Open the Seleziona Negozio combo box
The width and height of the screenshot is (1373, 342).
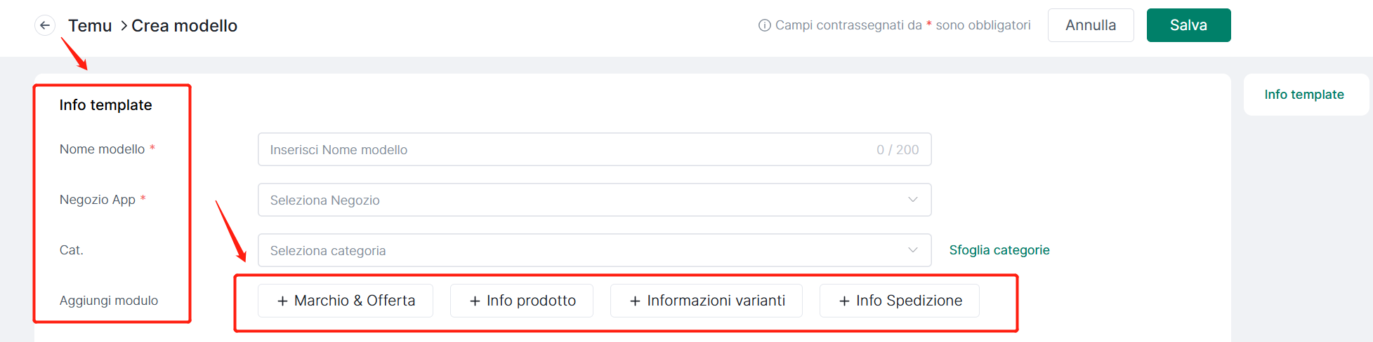point(594,200)
